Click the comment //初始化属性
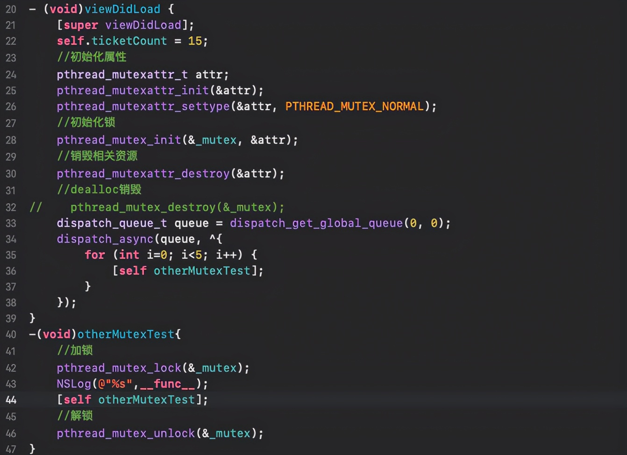The width and height of the screenshot is (627, 455). 92,57
